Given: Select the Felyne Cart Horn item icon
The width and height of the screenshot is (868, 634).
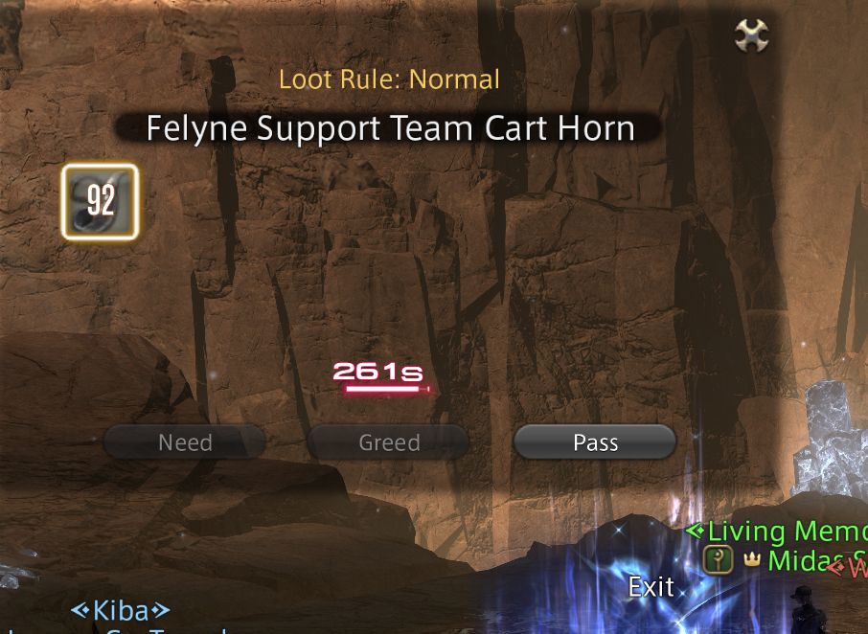Looking at the screenshot, I should (x=100, y=202).
